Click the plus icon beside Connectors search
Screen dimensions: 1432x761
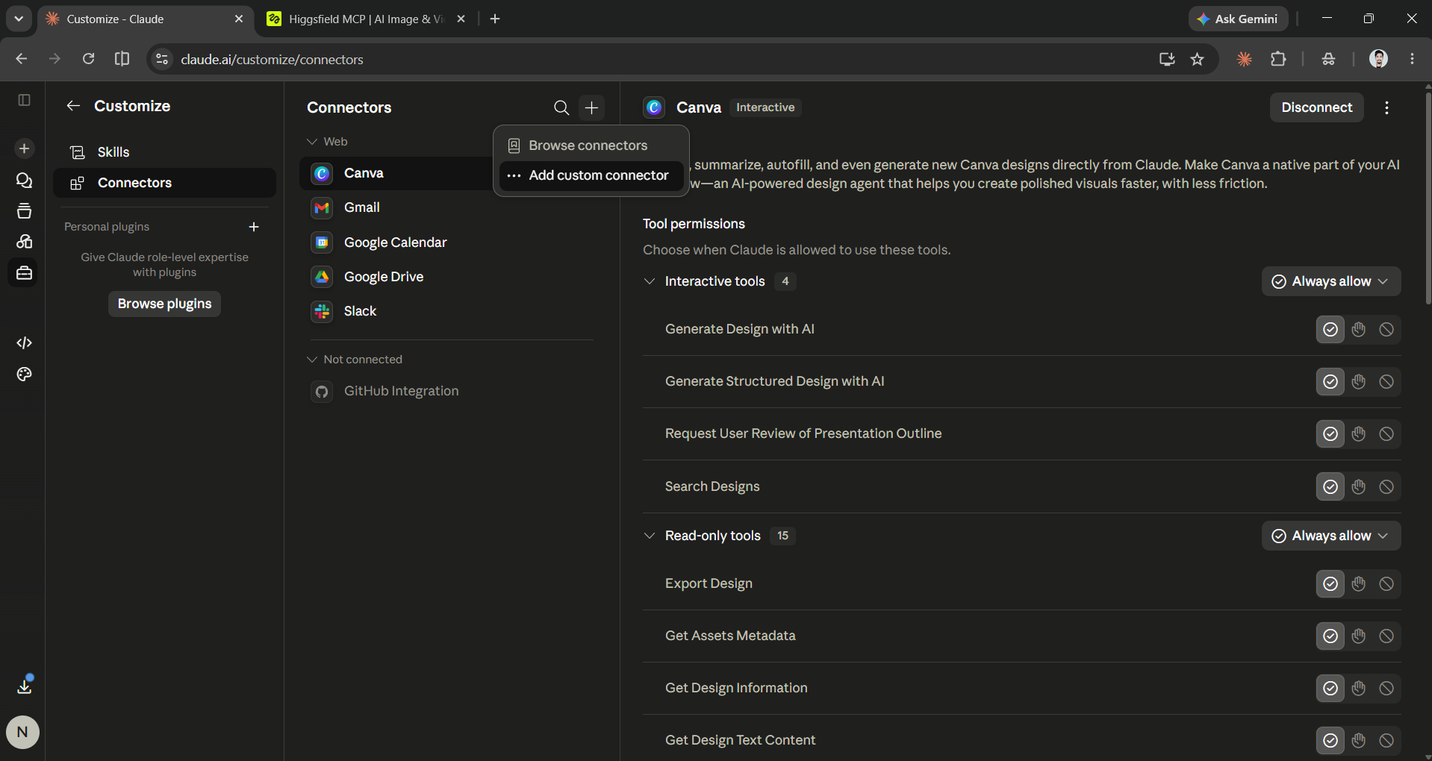click(591, 107)
